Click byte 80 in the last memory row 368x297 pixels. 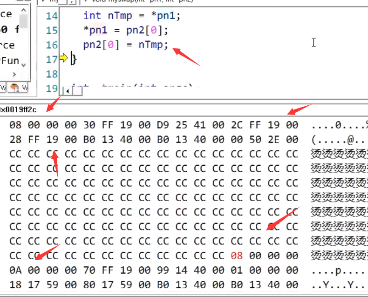89,284
